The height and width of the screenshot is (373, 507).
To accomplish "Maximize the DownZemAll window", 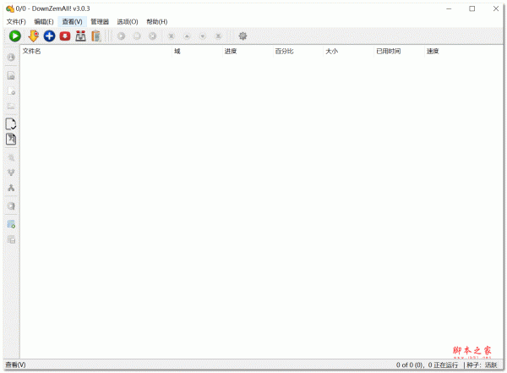I will 472,8.
